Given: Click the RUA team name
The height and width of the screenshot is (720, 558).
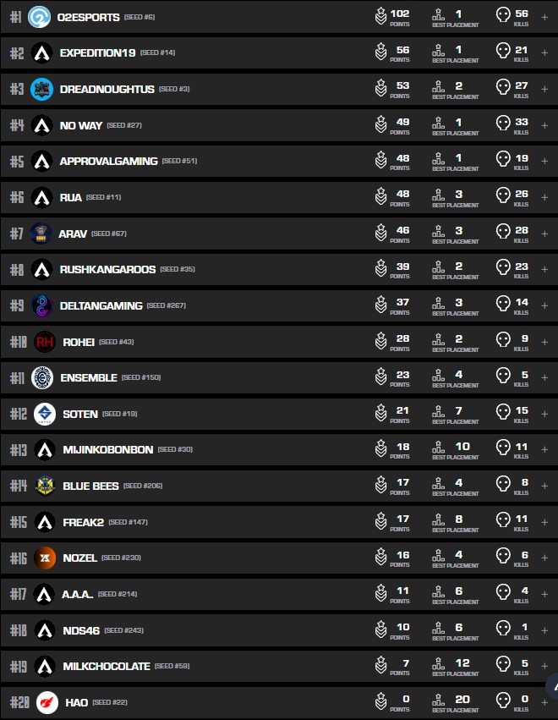Looking at the screenshot, I should pyautogui.click(x=70, y=197).
